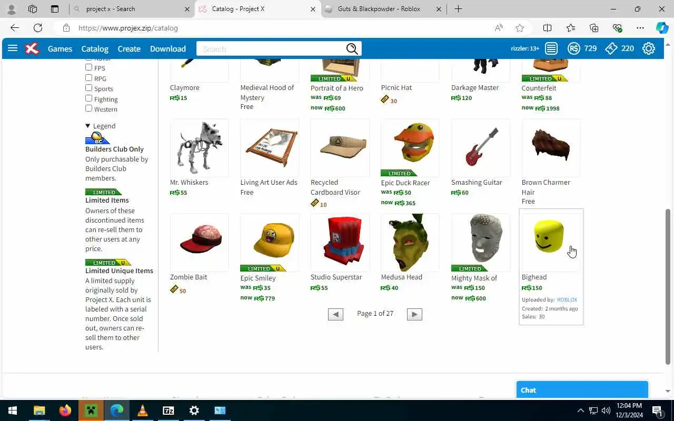Click the Robux currency icon

pyautogui.click(x=574, y=48)
